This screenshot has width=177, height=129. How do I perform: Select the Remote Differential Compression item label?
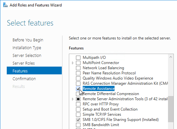(x=111, y=94)
